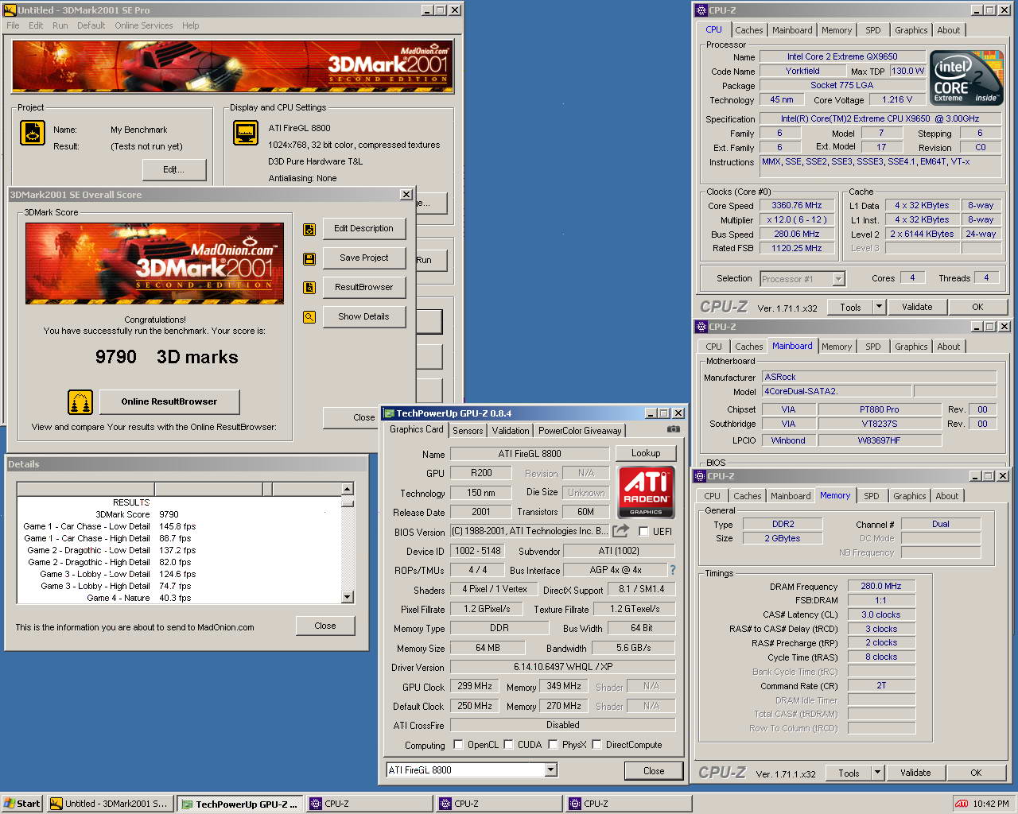The image size is (1018, 814).
Task: Click Validate button in top CPU-Z window
Action: point(917,307)
